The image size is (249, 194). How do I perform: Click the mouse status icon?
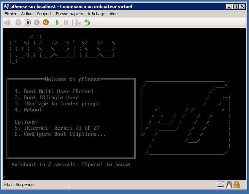229,184
